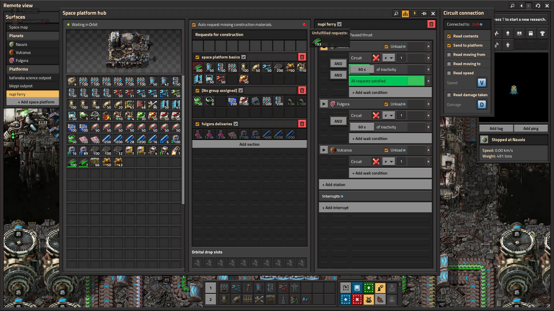The width and height of the screenshot is (554, 311).
Task: Disable the No group assigned request group
Action: 197,91
